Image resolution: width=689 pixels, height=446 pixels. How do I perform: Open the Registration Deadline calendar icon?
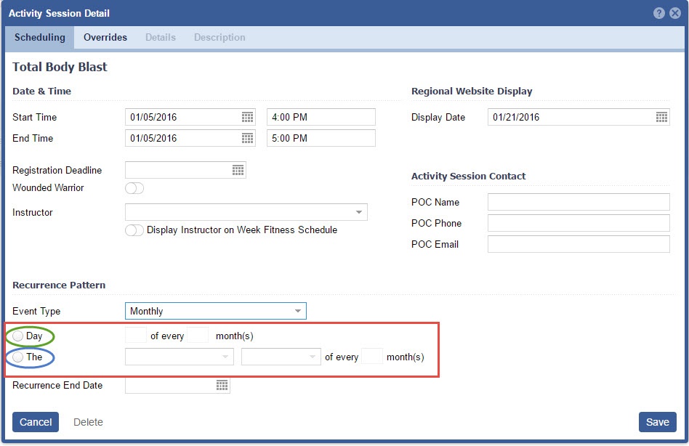tap(238, 170)
